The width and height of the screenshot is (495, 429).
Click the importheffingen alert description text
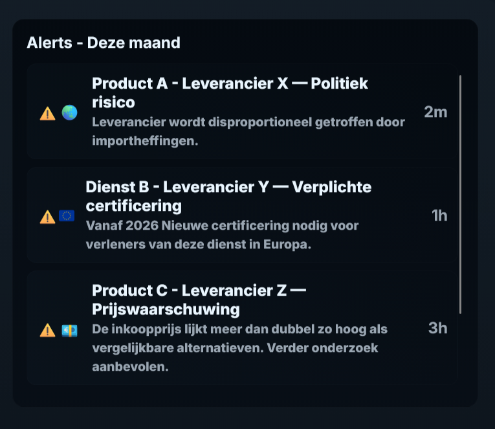pos(248,131)
